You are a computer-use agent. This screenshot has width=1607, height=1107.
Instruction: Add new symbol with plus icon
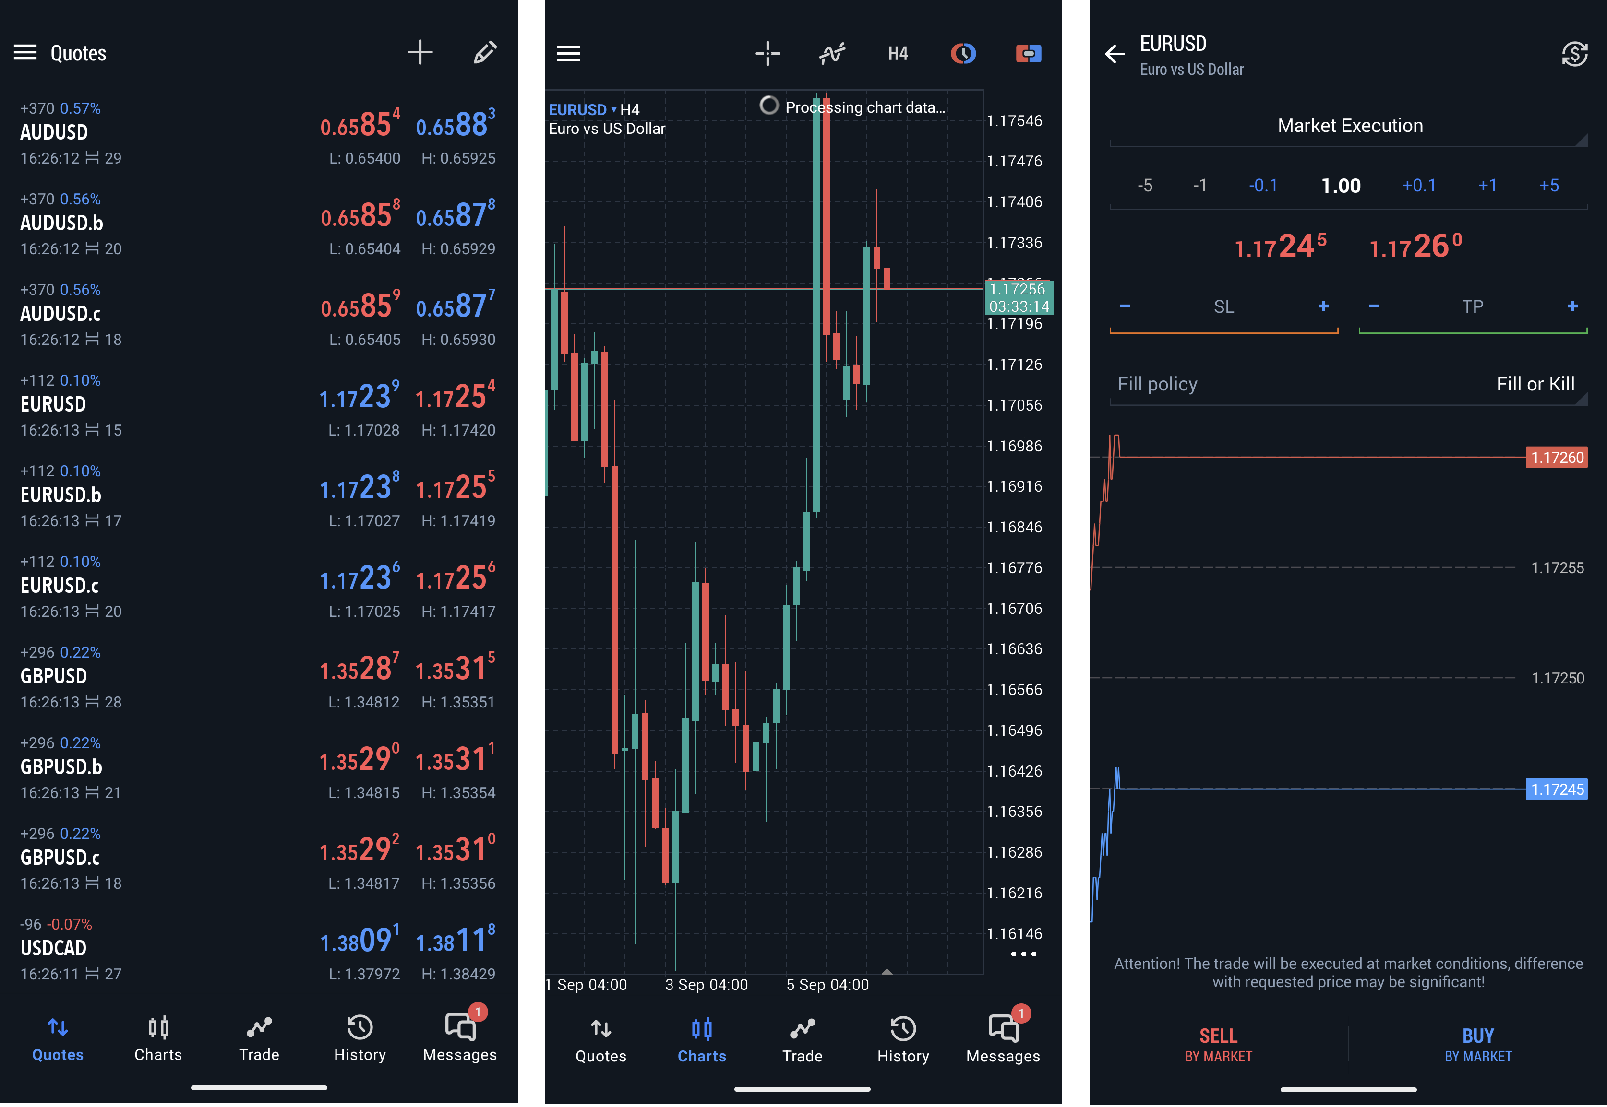pos(420,53)
